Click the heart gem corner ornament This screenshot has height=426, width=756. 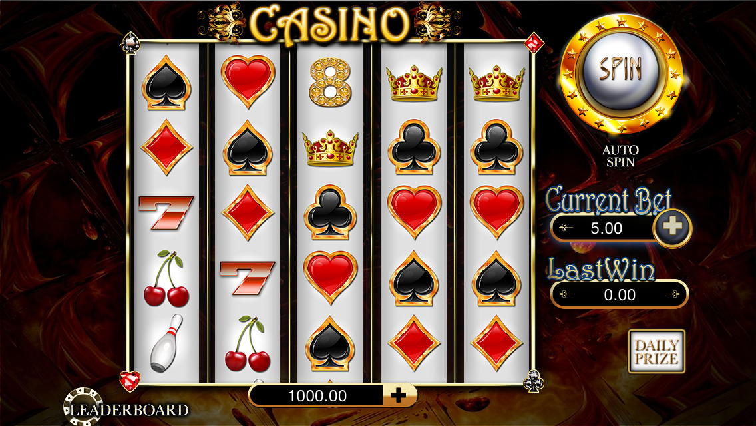pyautogui.click(x=130, y=381)
